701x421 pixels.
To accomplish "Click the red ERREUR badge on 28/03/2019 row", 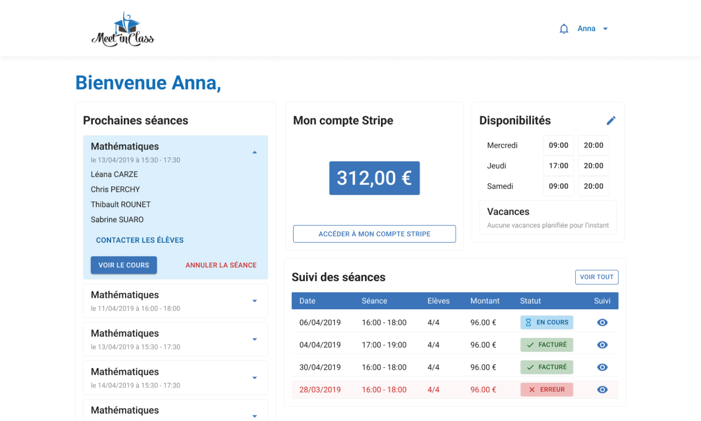I will [x=546, y=389].
